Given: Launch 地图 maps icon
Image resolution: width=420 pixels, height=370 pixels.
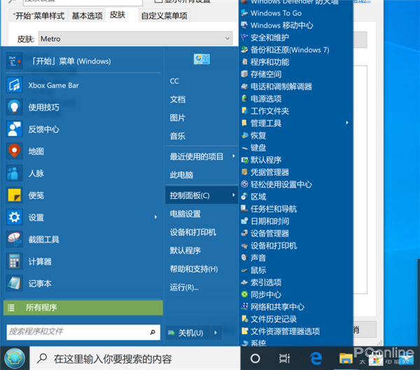Looking at the screenshot, I should click(15, 151).
